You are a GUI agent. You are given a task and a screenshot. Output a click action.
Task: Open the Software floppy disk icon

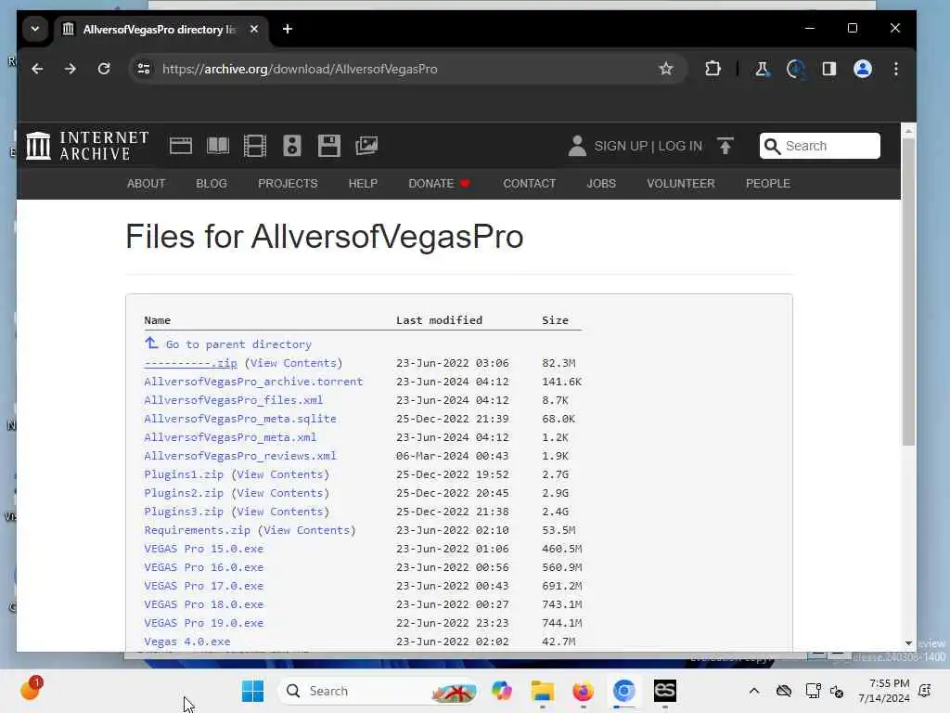click(x=329, y=146)
